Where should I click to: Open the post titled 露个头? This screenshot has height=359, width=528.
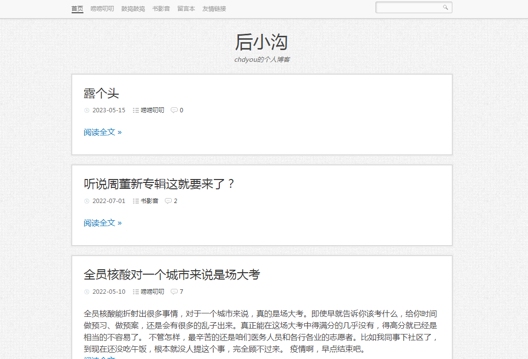coord(102,93)
